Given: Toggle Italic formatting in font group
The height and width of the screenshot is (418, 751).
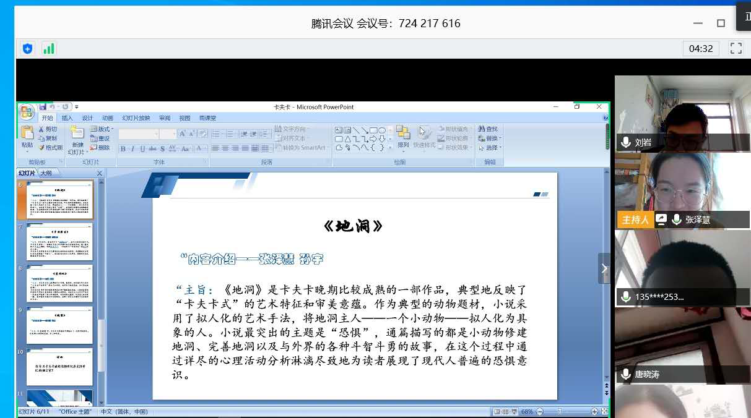Looking at the screenshot, I should 132,148.
